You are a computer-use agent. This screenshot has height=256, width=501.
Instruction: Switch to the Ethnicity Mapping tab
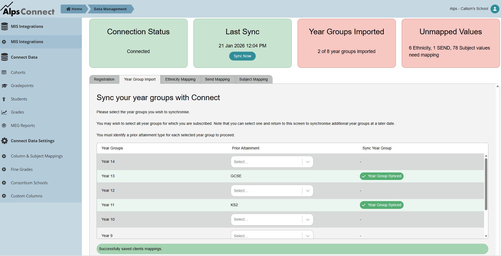pyautogui.click(x=180, y=80)
